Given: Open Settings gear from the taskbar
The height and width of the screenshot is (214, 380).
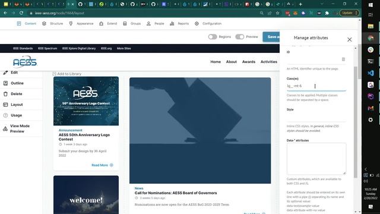Looking at the screenshot, I should coord(370,120).
